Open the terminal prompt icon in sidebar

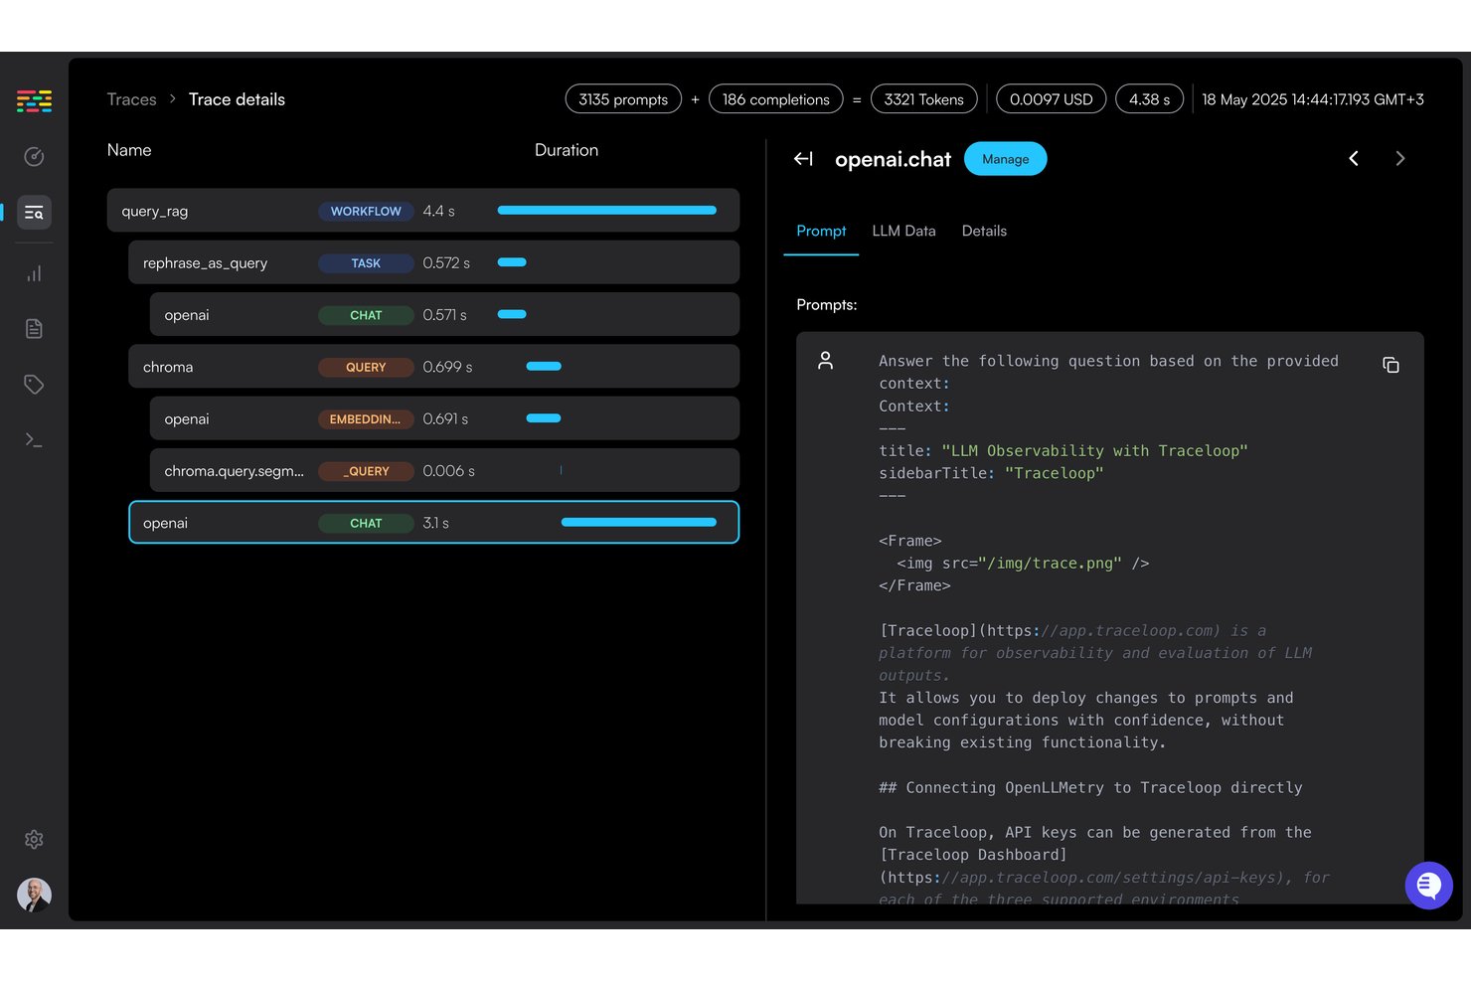[34, 439]
